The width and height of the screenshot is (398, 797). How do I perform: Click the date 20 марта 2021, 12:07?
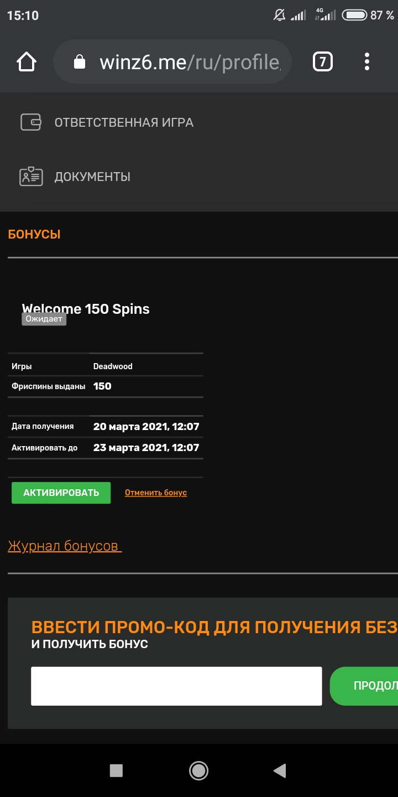146,427
